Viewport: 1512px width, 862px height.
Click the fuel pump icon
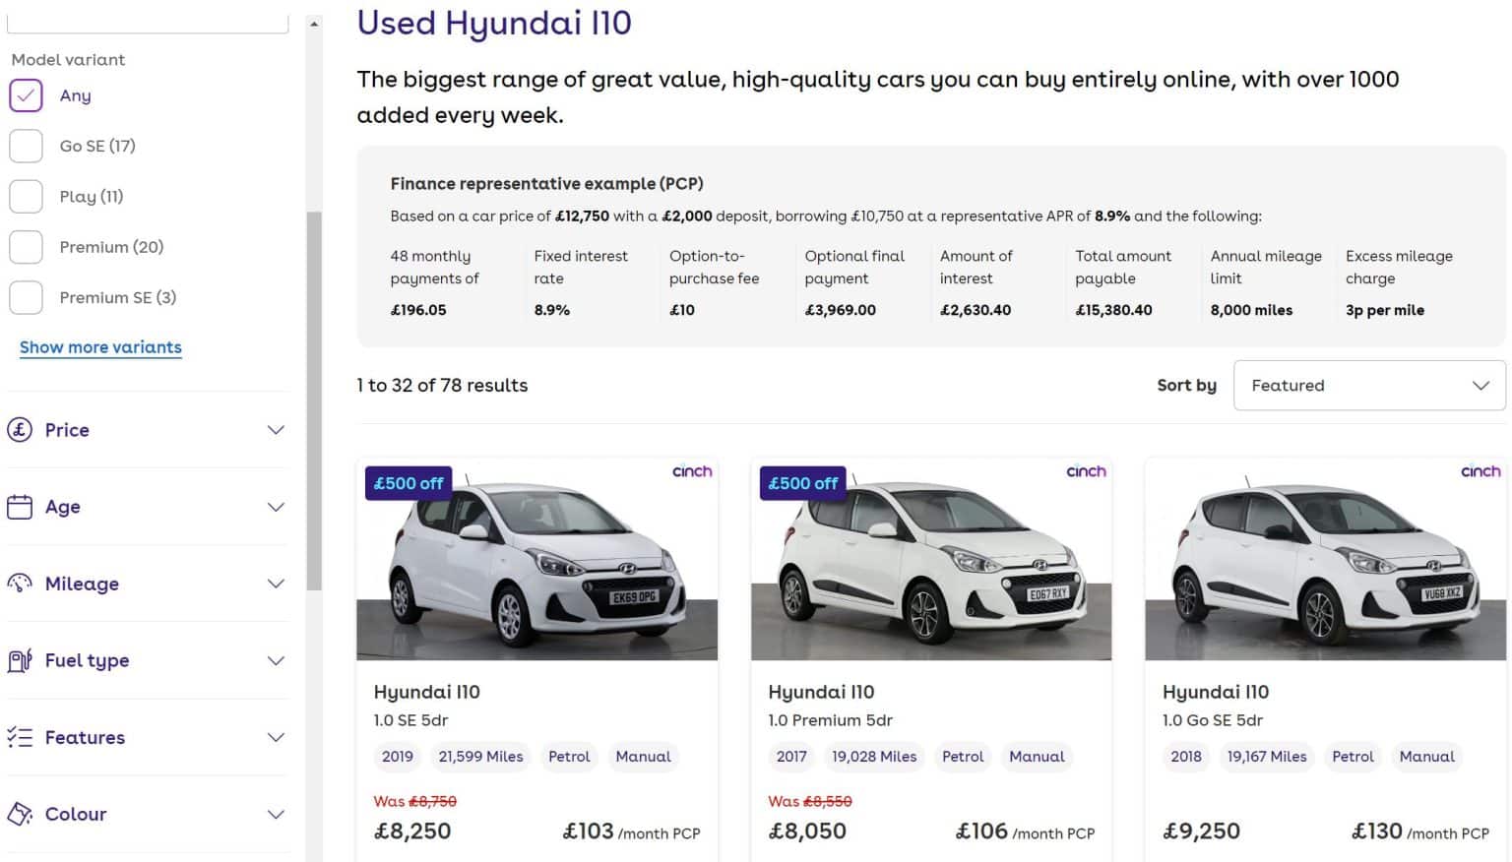20,660
